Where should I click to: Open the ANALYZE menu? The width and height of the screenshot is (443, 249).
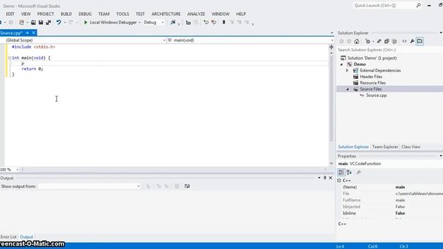[196, 14]
